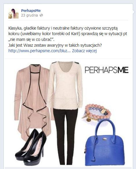Viewport: 136px width, 169px height.
Task: Select the cream long-sleeve blouse
Action: pos(65,85)
